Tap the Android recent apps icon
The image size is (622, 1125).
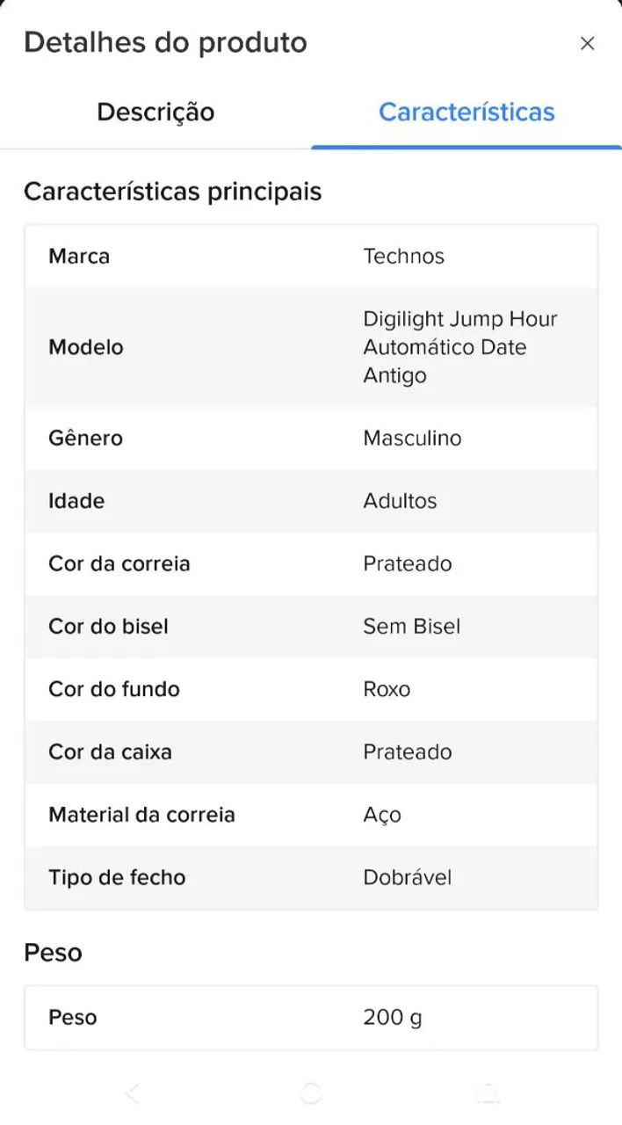[488, 1092]
